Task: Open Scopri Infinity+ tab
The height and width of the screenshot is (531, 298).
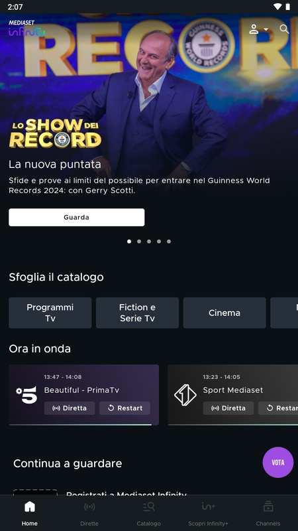Action: click(208, 513)
